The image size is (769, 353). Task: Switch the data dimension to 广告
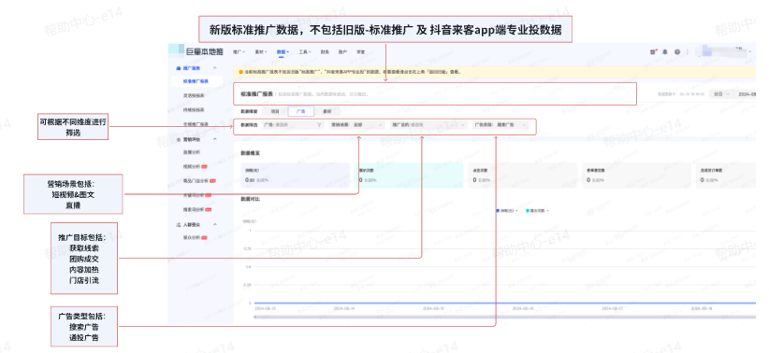click(x=300, y=112)
